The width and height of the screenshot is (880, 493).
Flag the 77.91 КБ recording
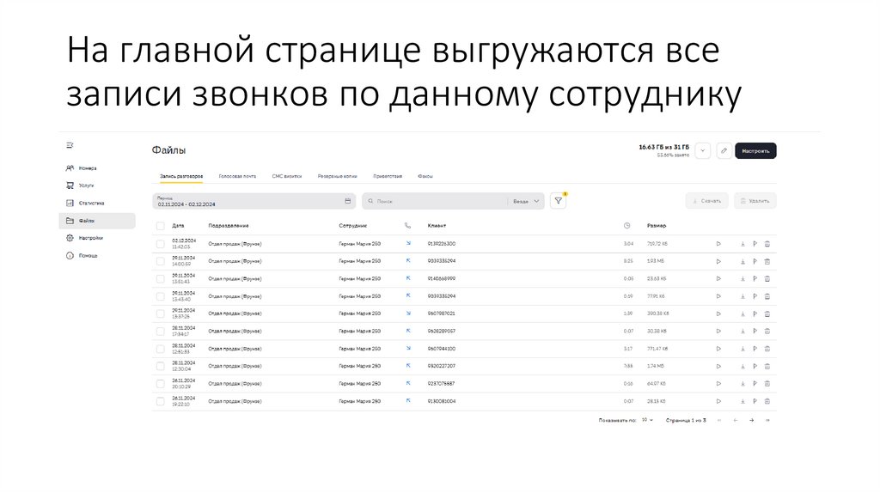(755, 296)
